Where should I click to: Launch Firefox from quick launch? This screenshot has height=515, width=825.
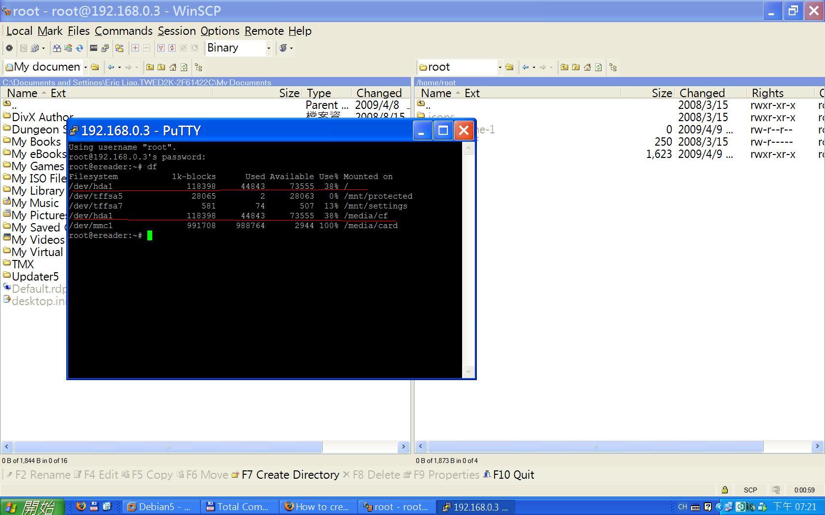click(x=81, y=507)
